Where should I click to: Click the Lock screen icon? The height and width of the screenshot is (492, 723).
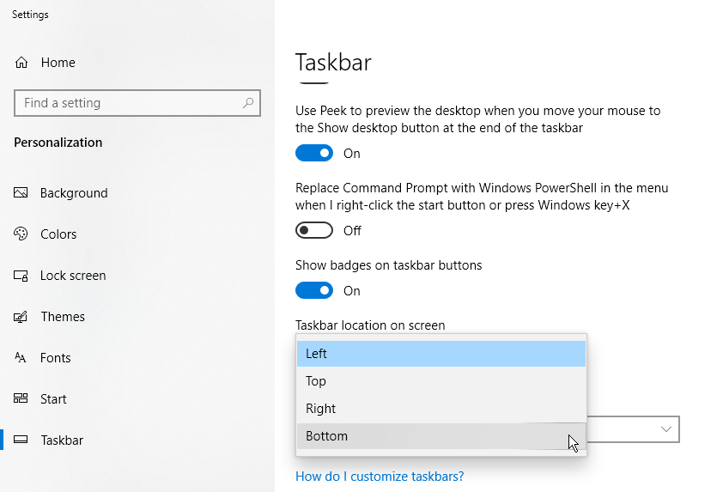coord(21,276)
